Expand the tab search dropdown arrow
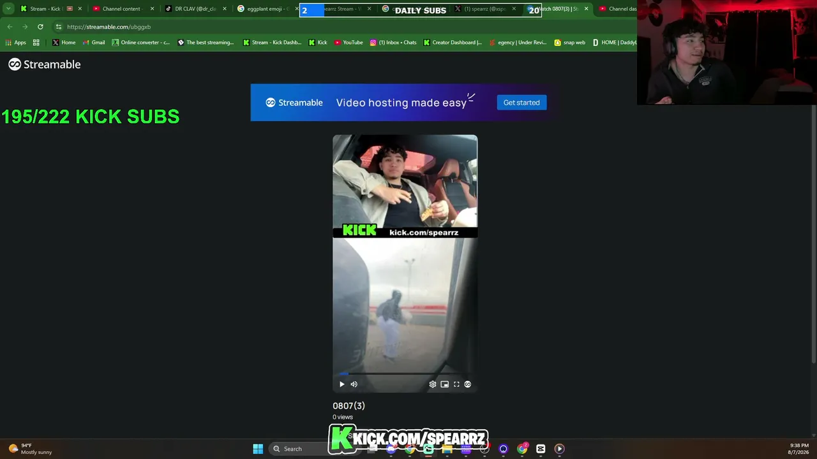This screenshot has width=817, height=459. (8, 9)
